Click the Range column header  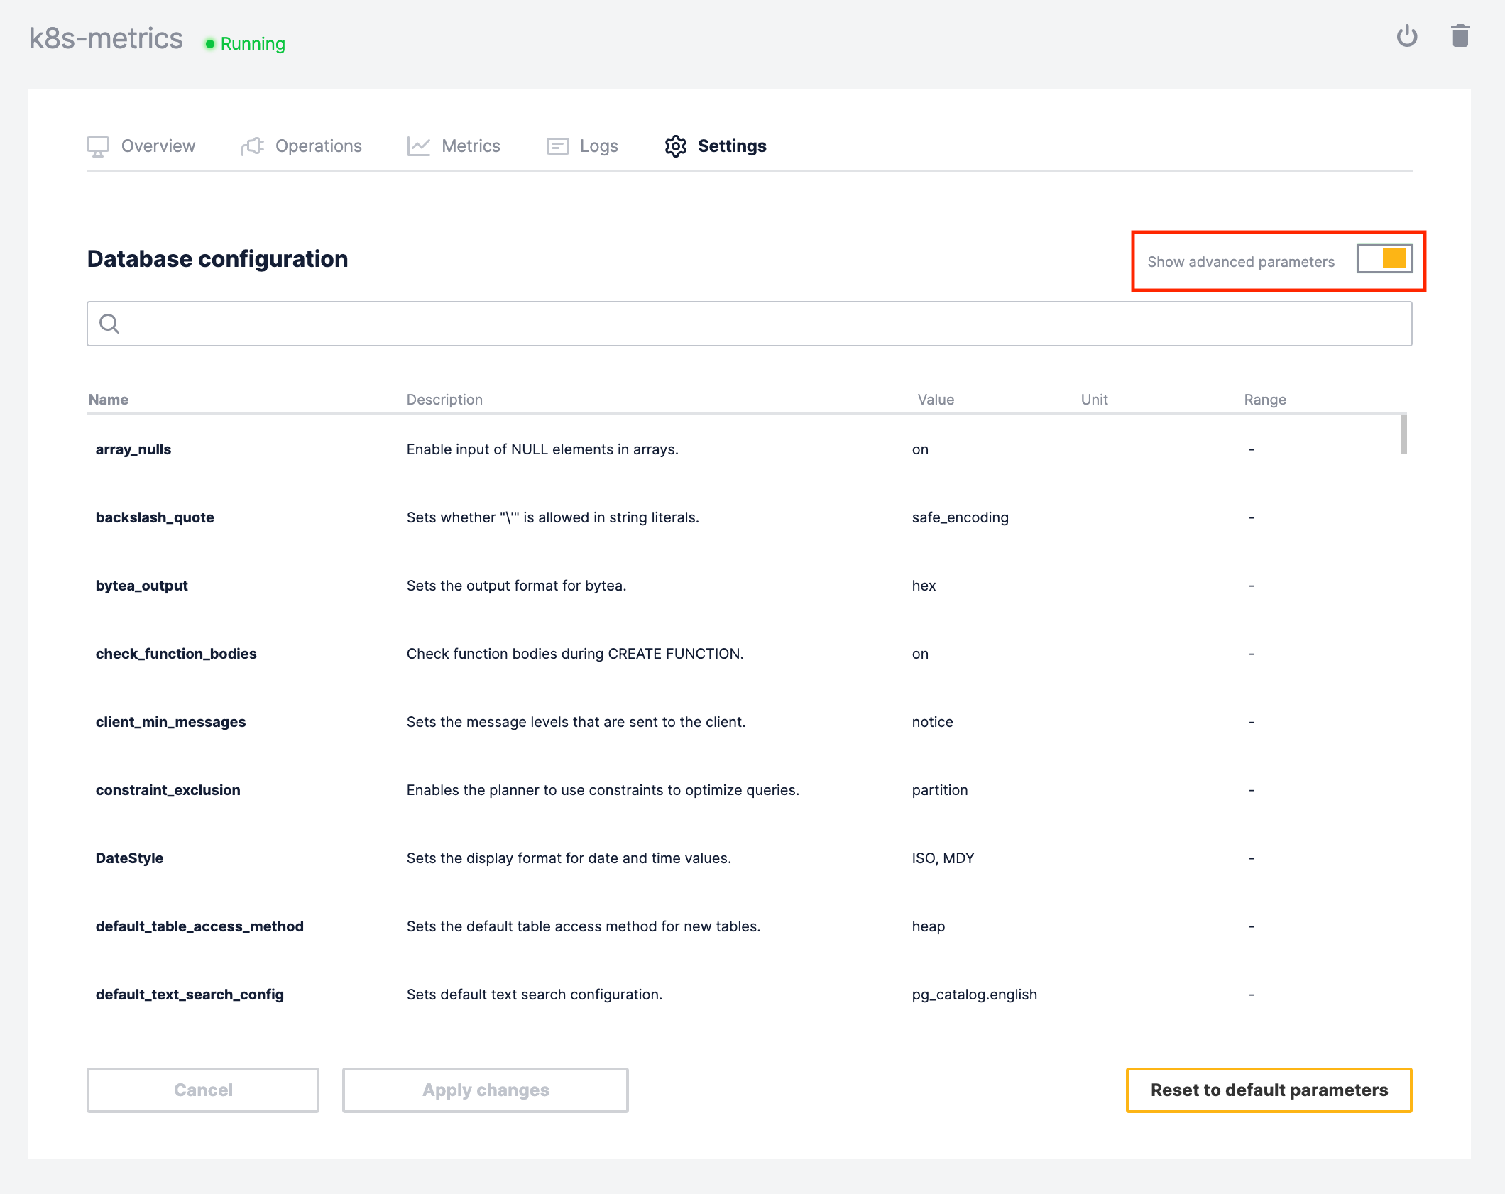pyautogui.click(x=1265, y=400)
